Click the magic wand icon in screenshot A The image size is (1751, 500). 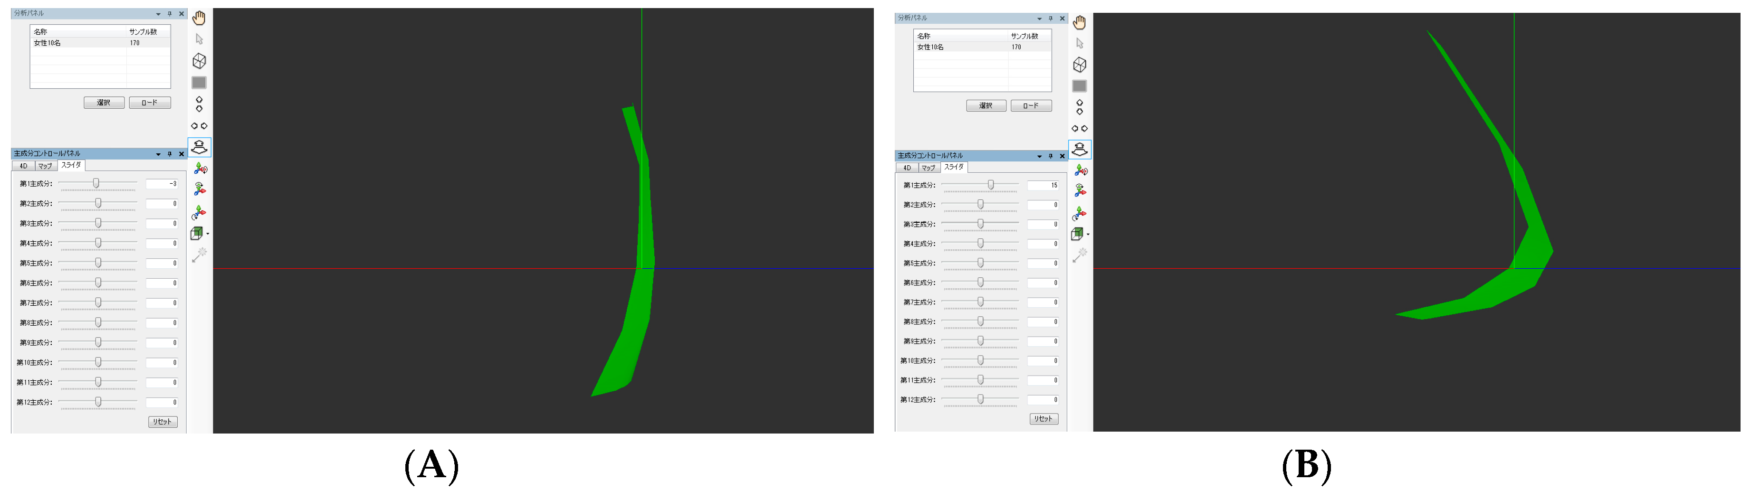click(199, 255)
